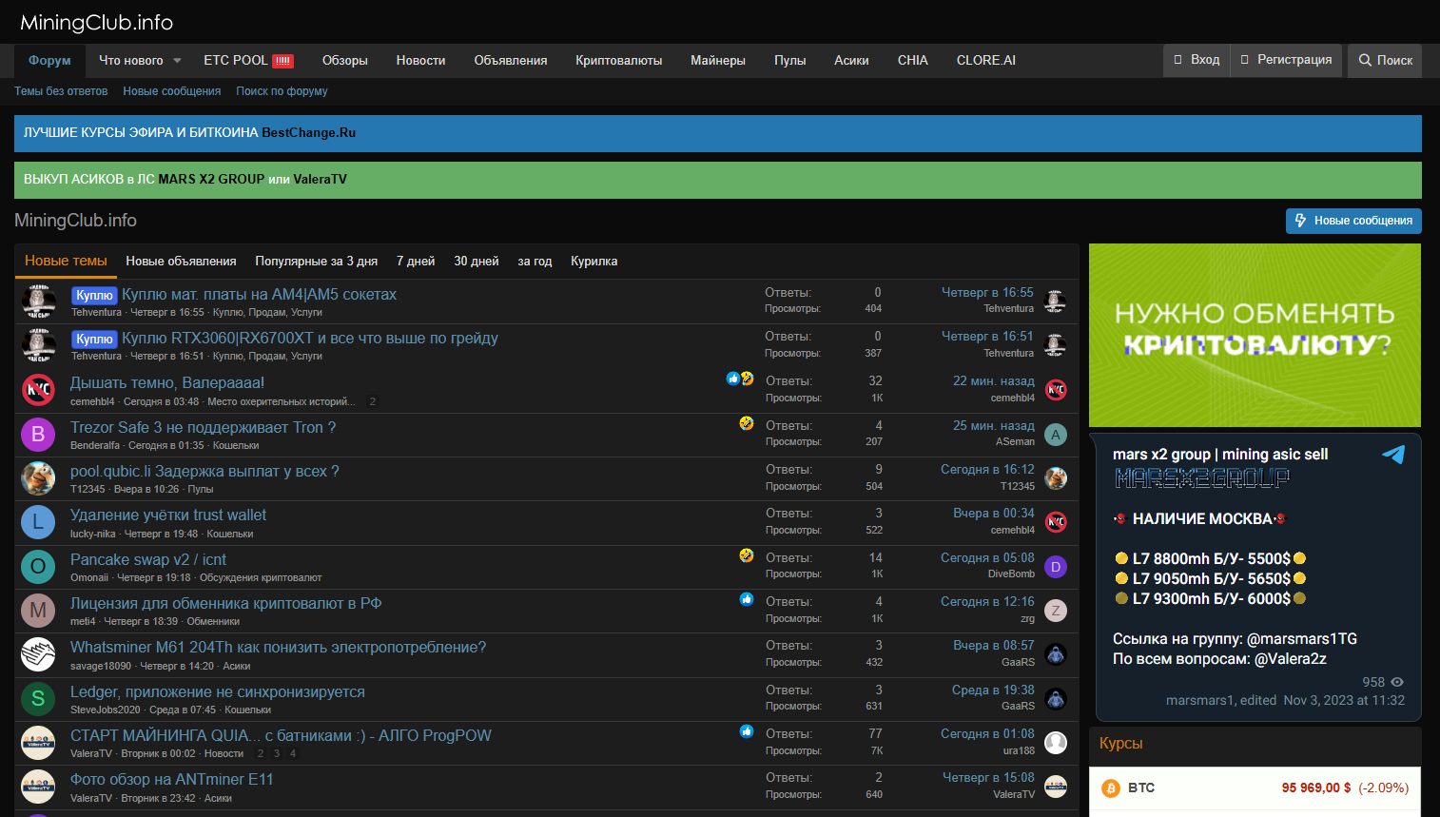1440x817 pixels.
Task: Open the Обзоры menu item
Action: (345, 60)
